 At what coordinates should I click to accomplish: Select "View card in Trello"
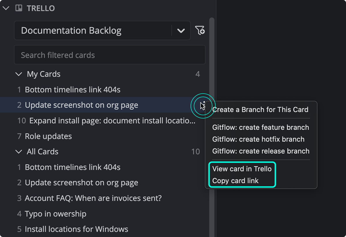point(242,169)
